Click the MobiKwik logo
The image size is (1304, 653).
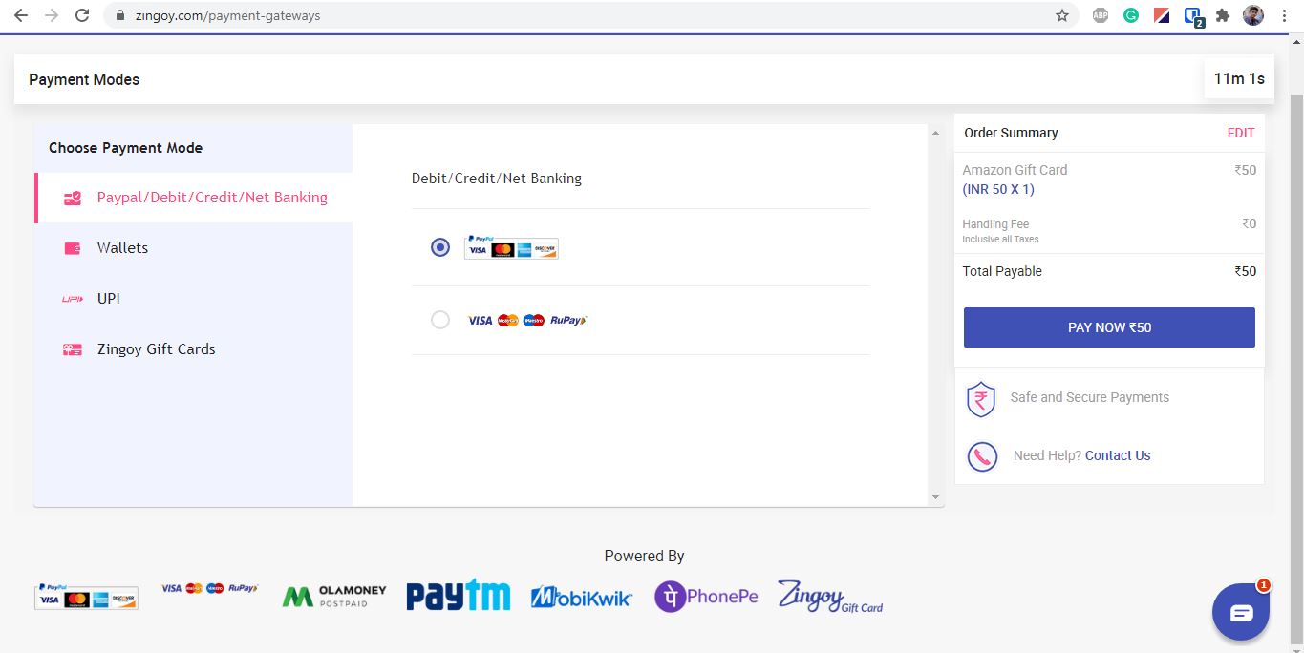[581, 596]
